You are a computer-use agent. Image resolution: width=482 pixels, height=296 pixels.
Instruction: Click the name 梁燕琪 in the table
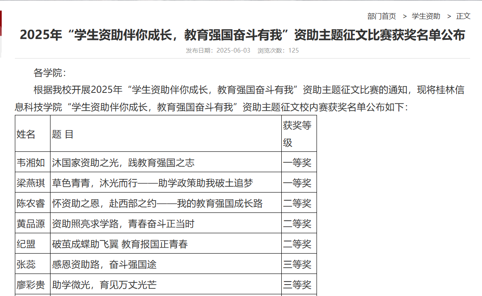[x=31, y=183]
